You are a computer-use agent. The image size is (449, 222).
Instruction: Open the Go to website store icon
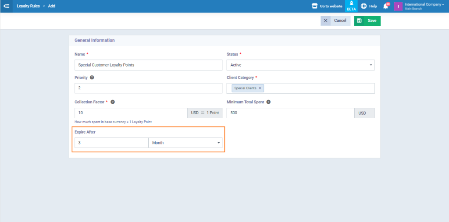314,6
